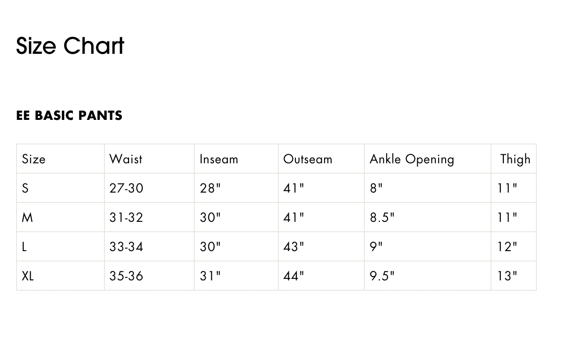586x354 pixels.
Task: Select the XL size row label
Action: [x=28, y=276]
